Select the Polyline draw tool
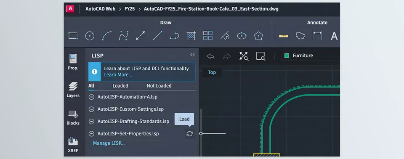404x159 pixels. point(174,36)
